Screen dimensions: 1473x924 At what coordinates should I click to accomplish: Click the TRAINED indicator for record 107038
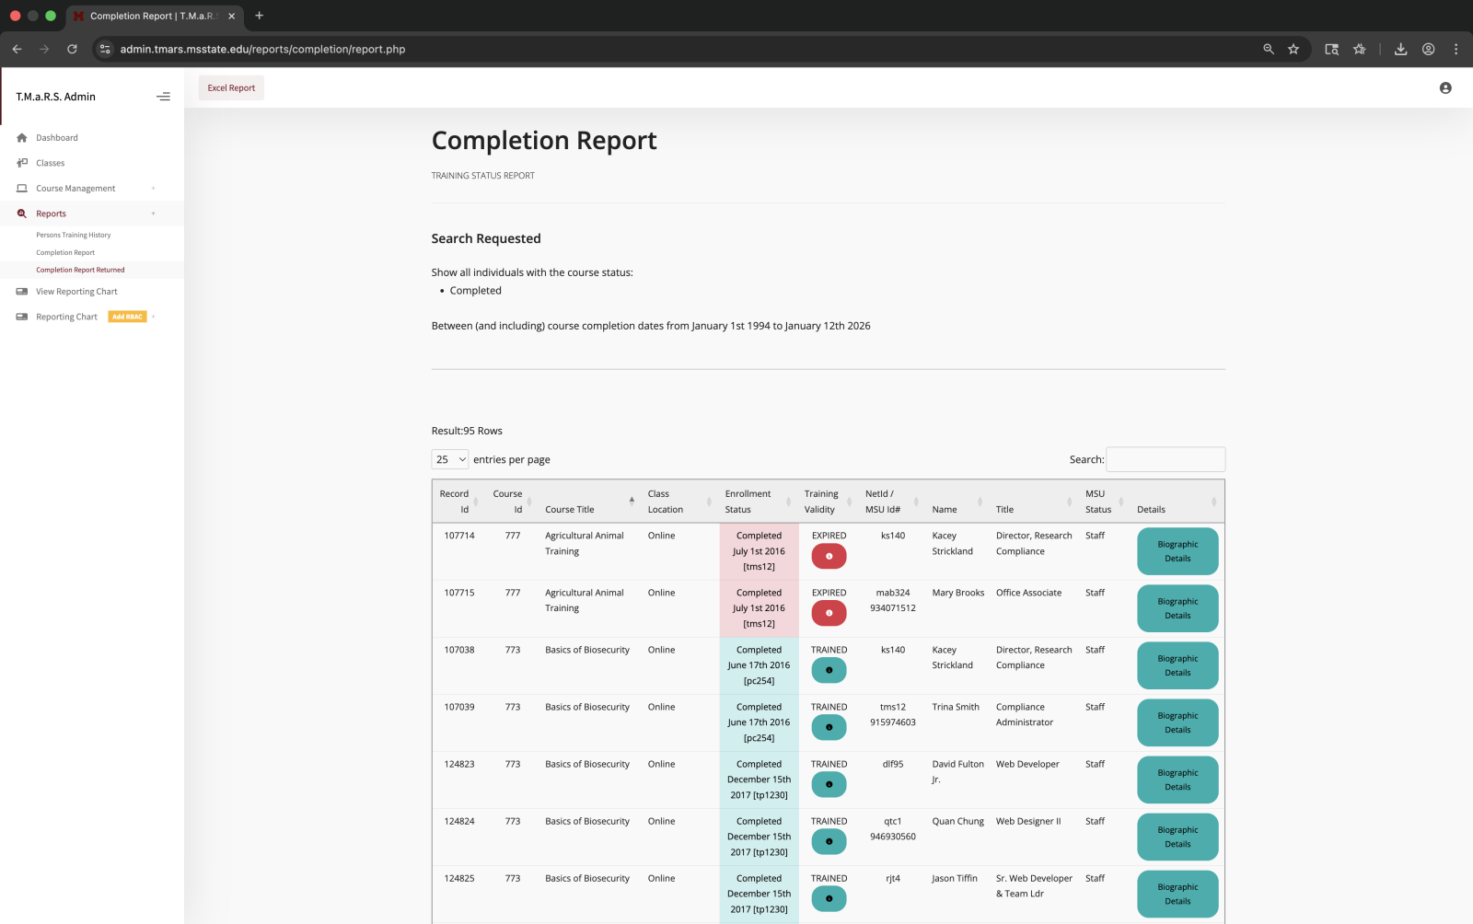[828, 670]
